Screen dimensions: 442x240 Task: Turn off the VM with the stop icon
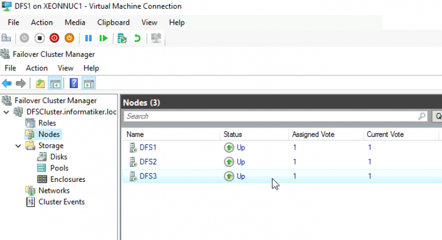pos(39,38)
